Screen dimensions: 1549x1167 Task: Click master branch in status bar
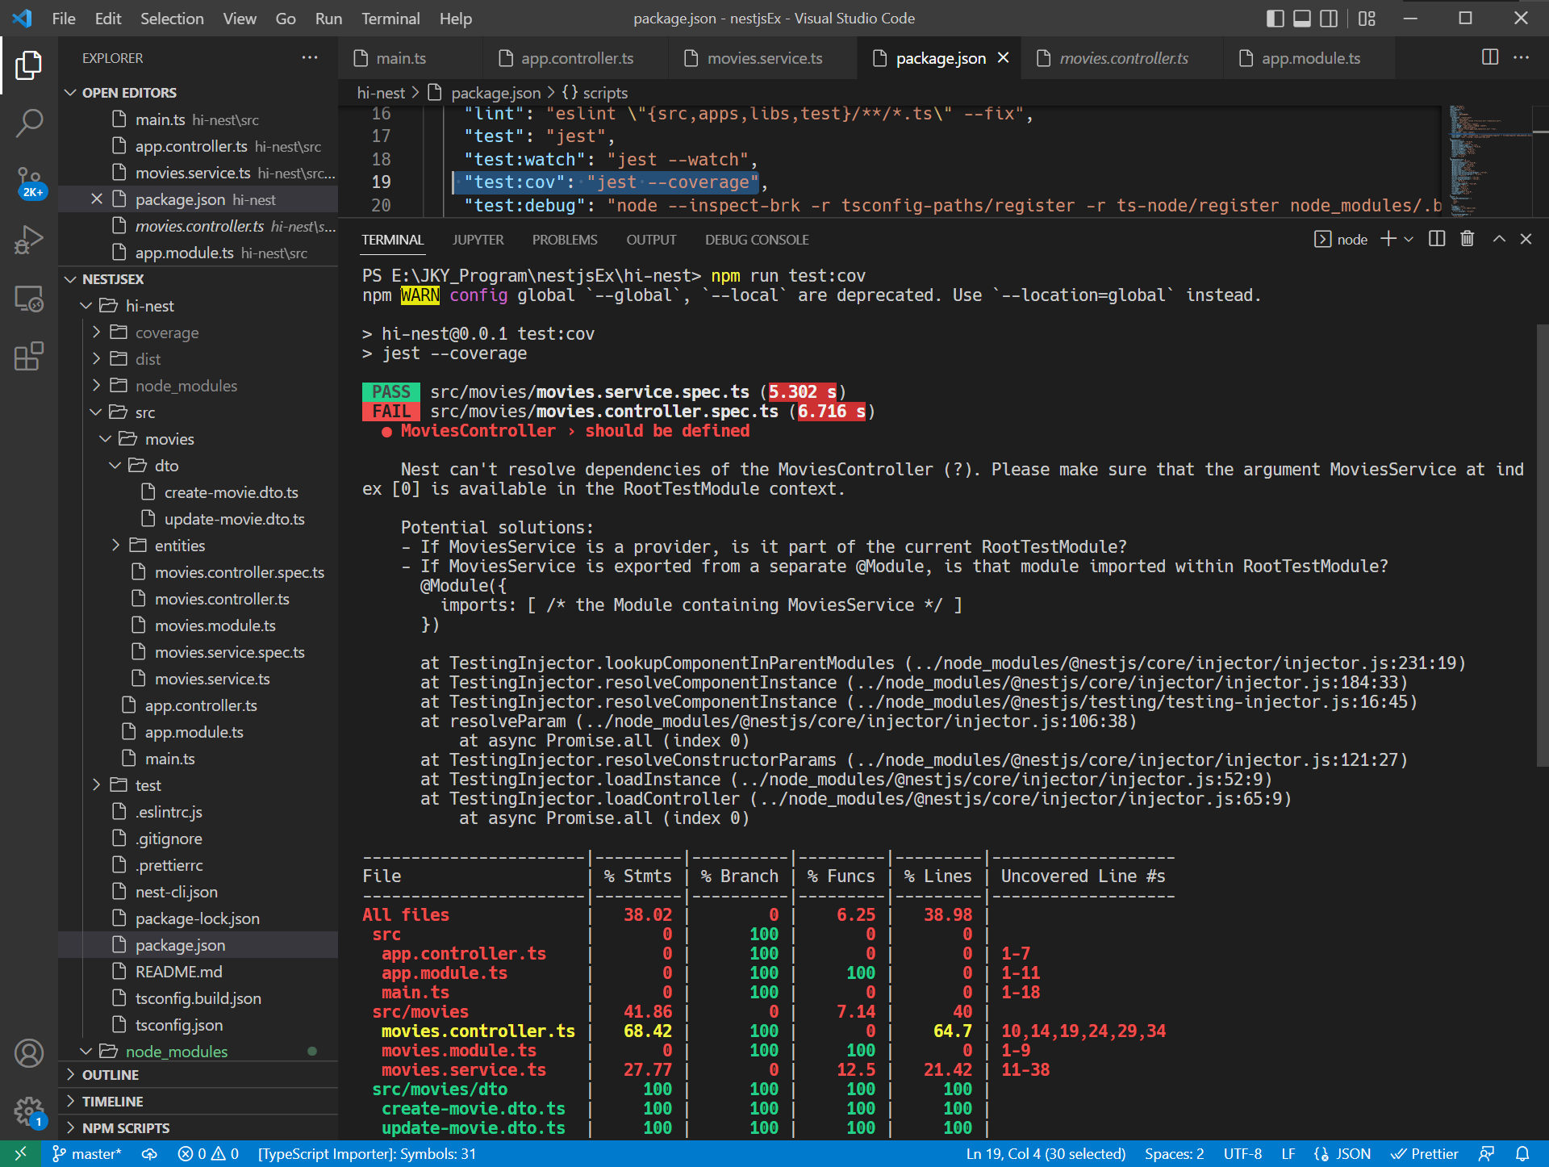[87, 1154]
